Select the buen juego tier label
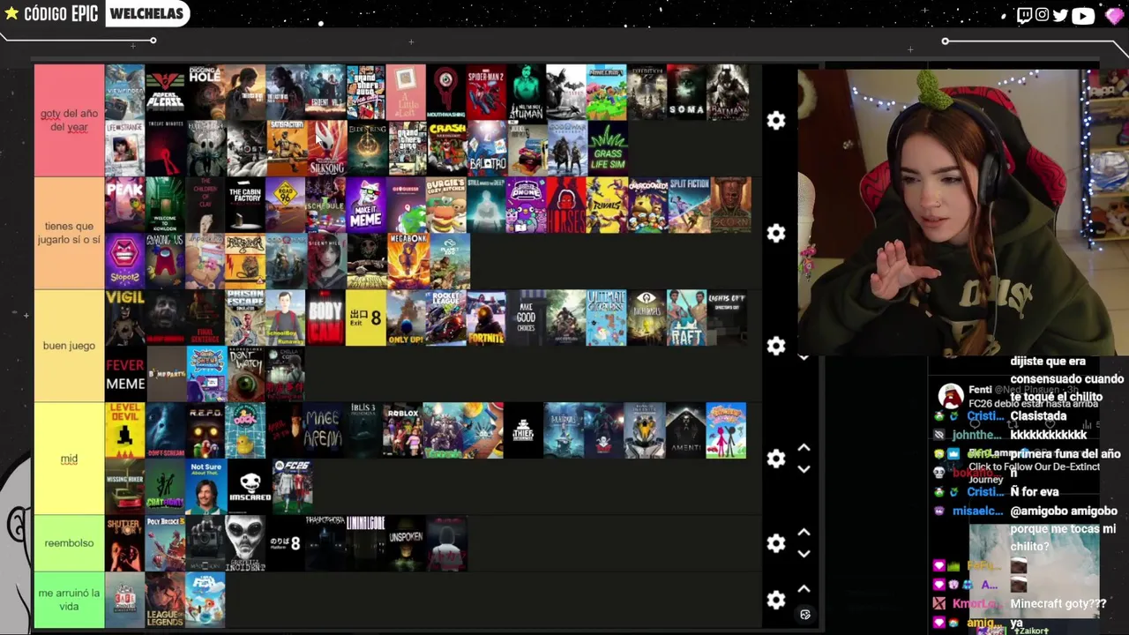 click(69, 346)
